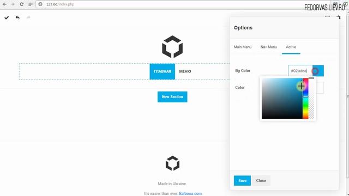349x196 pixels.
Task: Switch to the Nav Menu tab
Action: tap(269, 47)
